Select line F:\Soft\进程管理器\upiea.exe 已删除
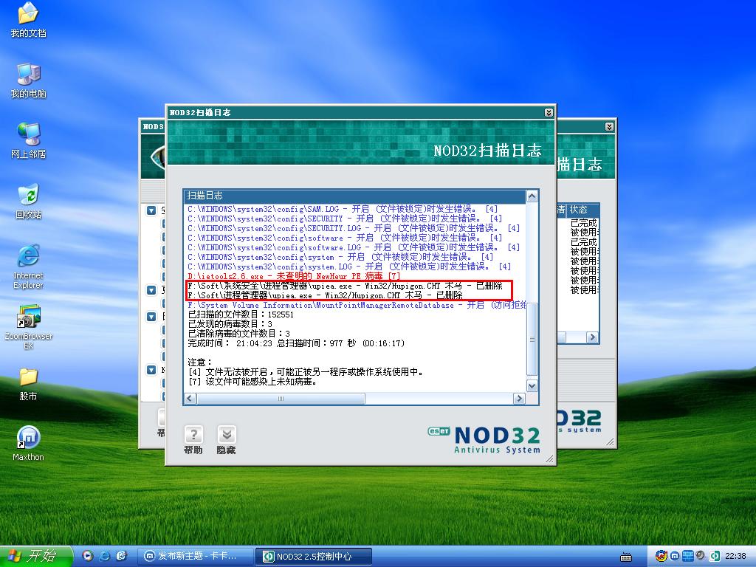 pyautogui.click(x=325, y=295)
